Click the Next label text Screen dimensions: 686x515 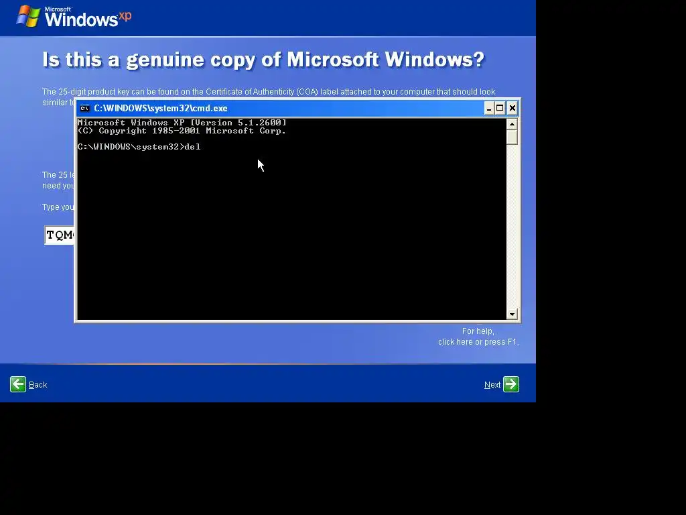[492, 385]
